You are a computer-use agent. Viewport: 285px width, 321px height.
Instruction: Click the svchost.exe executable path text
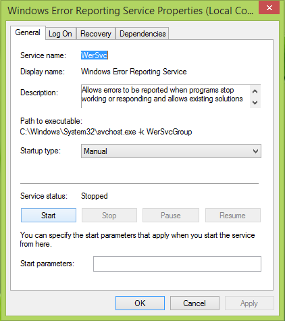(106, 132)
